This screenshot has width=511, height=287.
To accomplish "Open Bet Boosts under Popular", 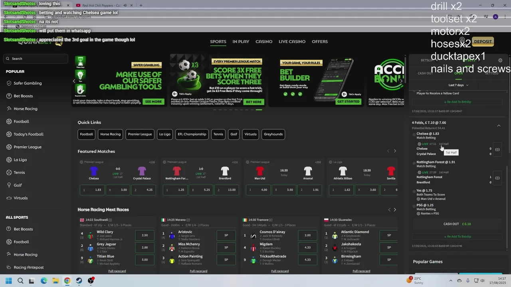I will click(20, 96).
